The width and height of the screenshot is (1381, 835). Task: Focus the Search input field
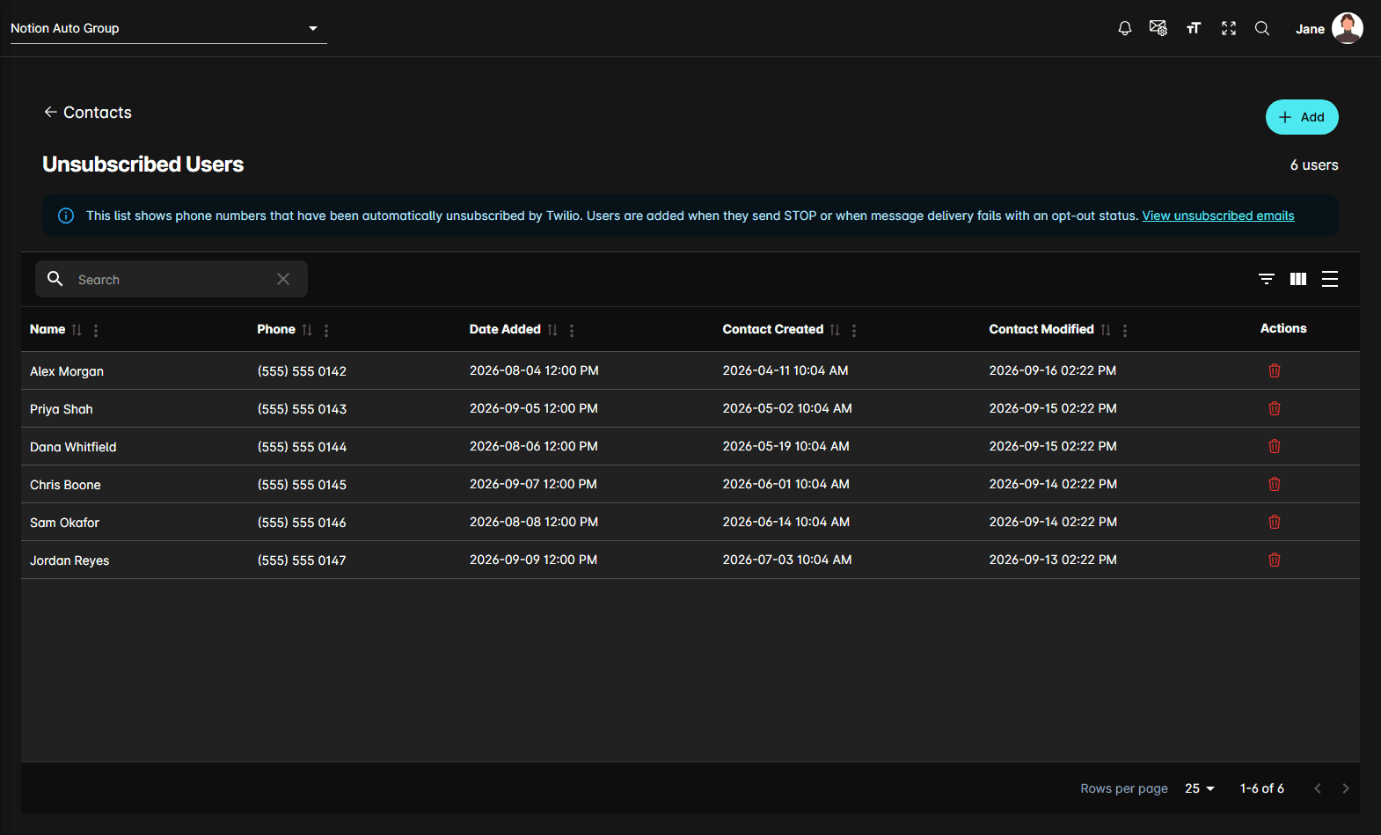172,279
